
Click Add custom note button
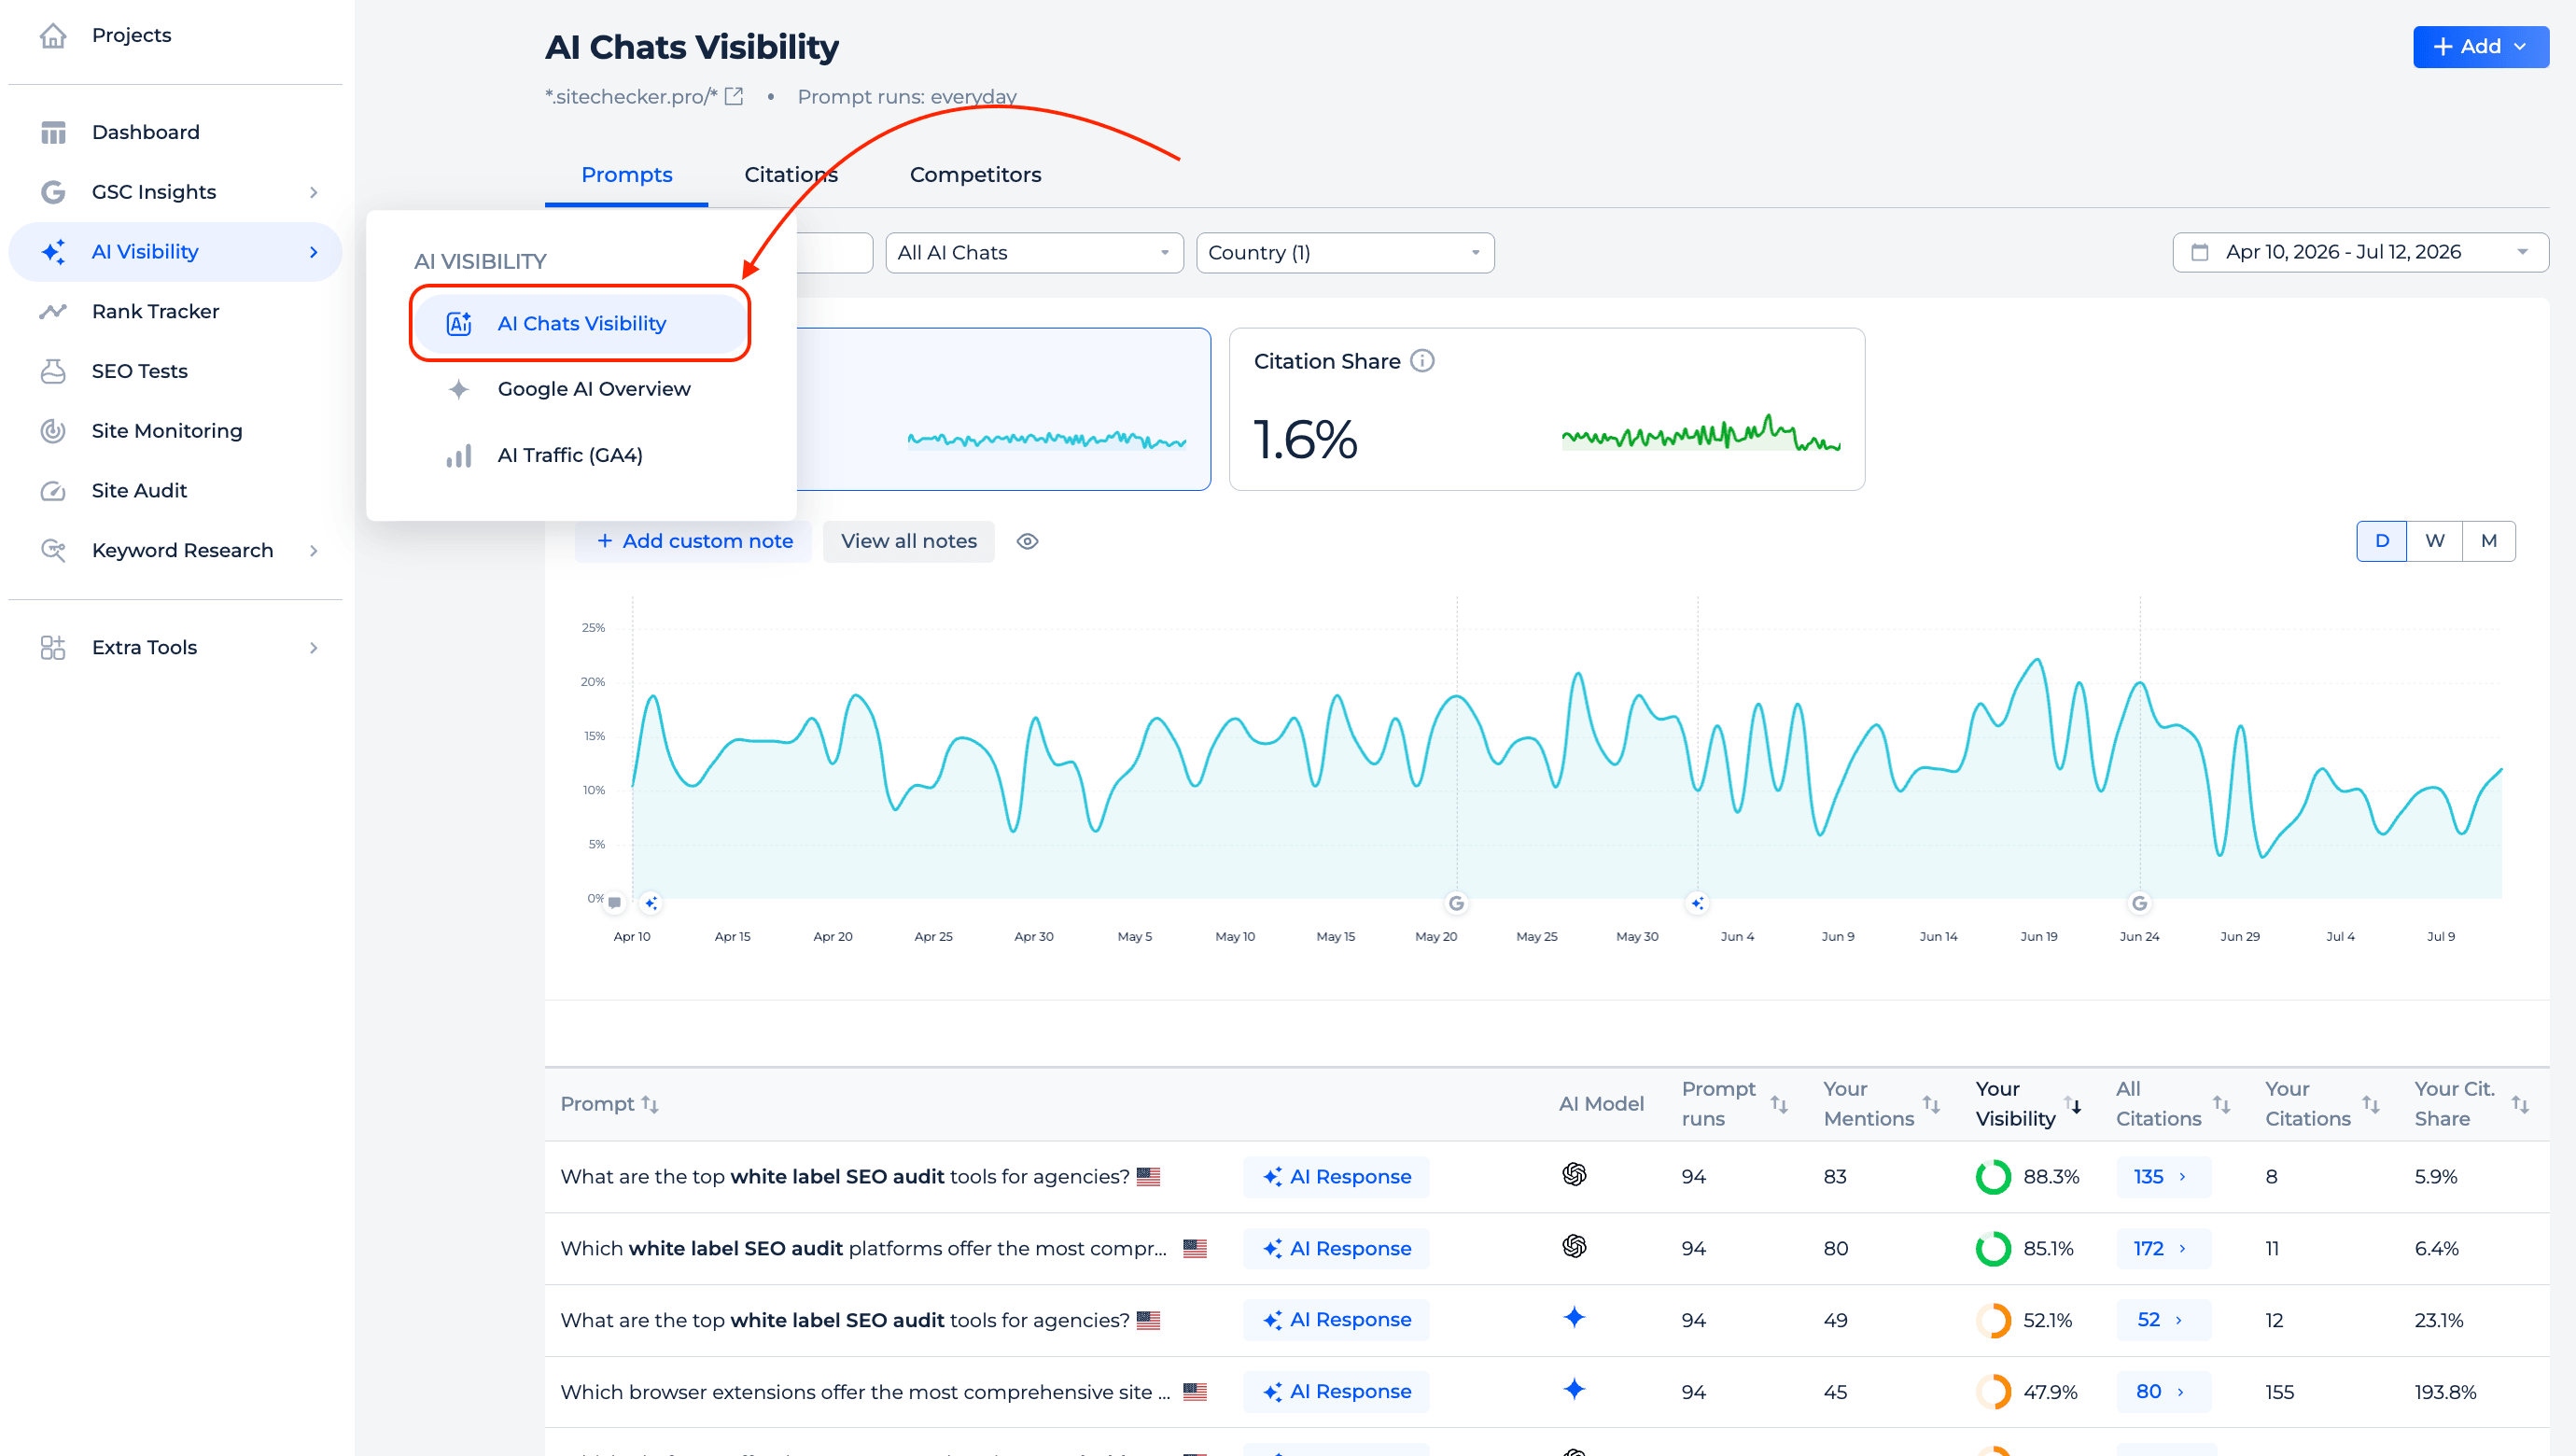(x=693, y=541)
